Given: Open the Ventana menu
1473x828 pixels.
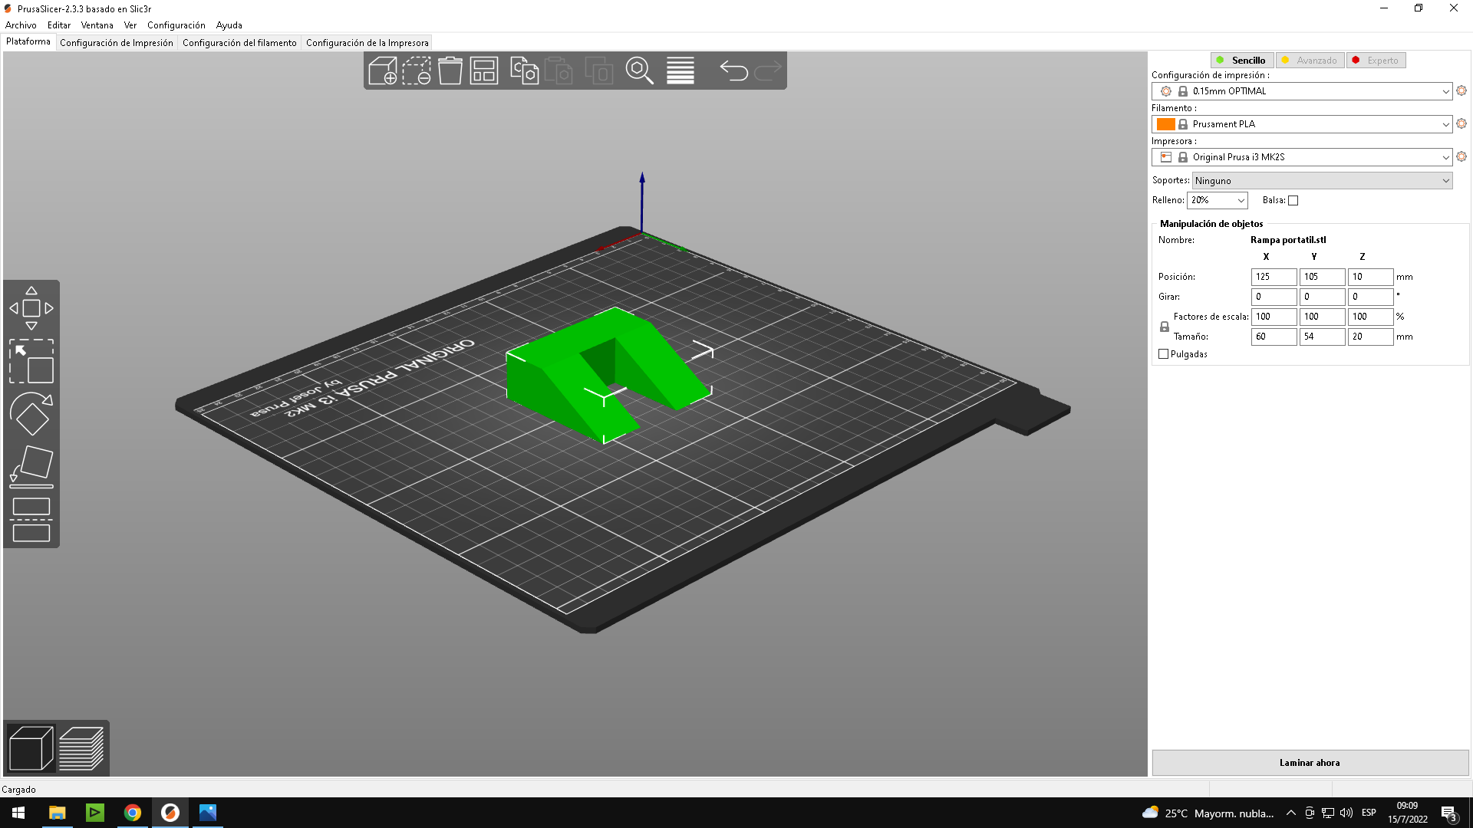Looking at the screenshot, I should (97, 25).
